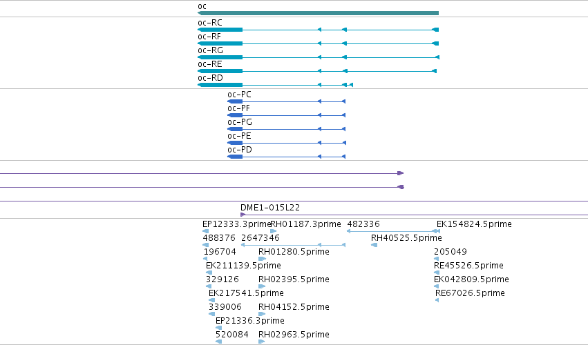Click the RH04152.5prime EST label

[x=294, y=308]
